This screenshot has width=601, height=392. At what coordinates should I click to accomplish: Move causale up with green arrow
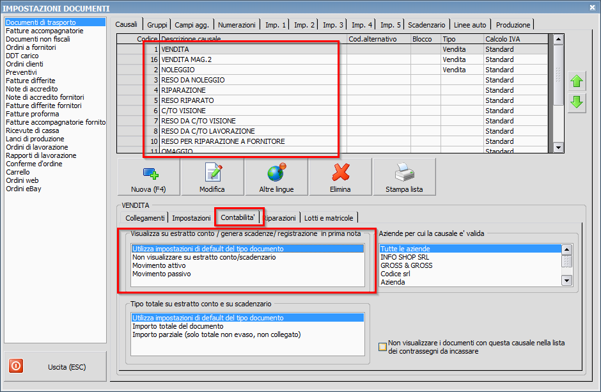pos(577,81)
